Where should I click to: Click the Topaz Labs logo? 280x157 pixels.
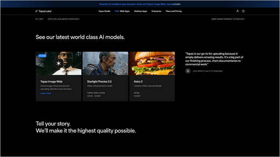click(x=43, y=11)
